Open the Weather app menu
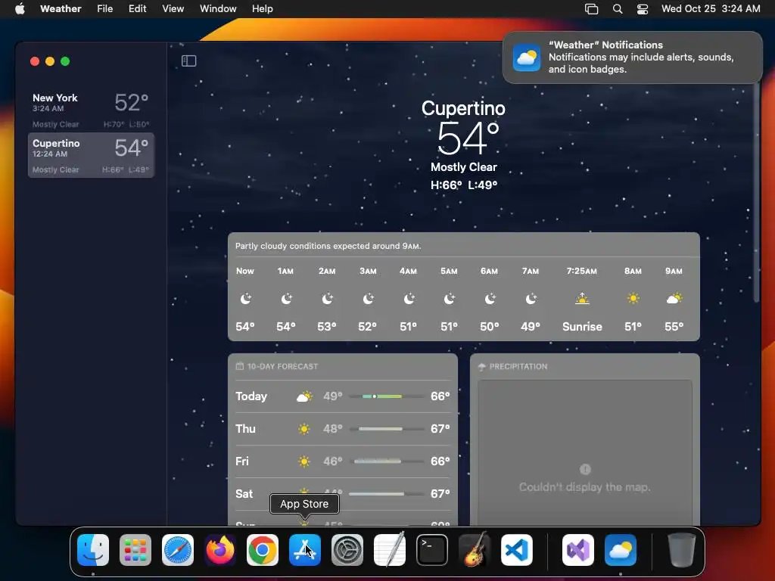 pos(61,8)
